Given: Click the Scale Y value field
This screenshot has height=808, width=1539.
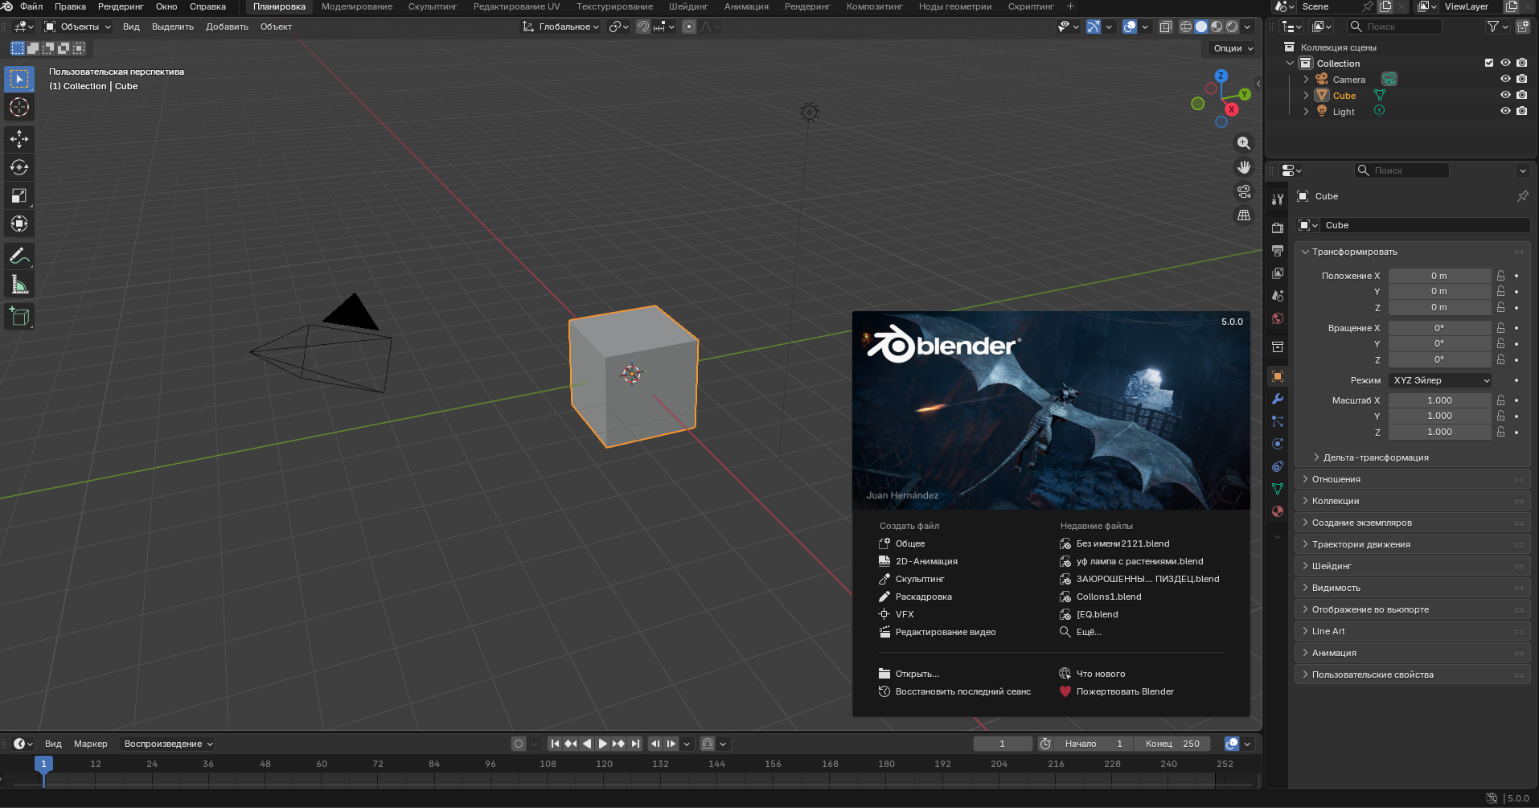Looking at the screenshot, I should 1439,416.
